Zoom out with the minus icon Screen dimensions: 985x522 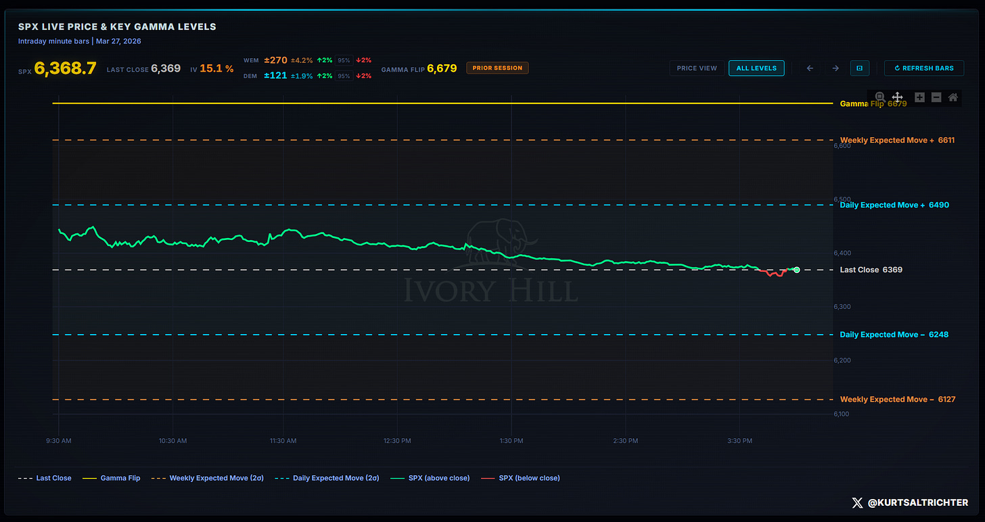936,97
